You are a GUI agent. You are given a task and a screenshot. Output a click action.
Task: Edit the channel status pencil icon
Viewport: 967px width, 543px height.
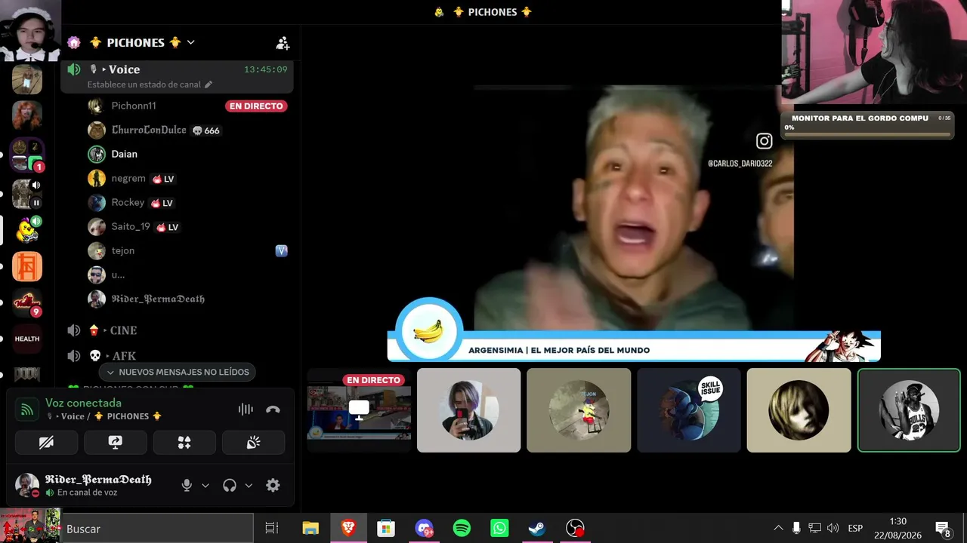point(209,84)
